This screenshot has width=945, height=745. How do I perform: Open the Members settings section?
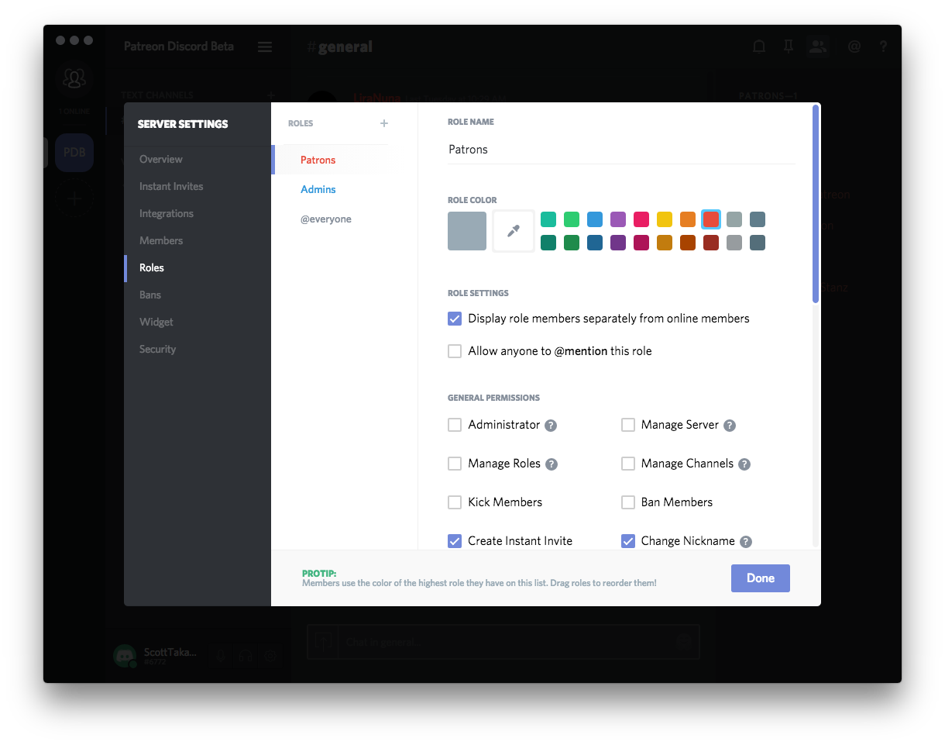[x=161, y=240]
